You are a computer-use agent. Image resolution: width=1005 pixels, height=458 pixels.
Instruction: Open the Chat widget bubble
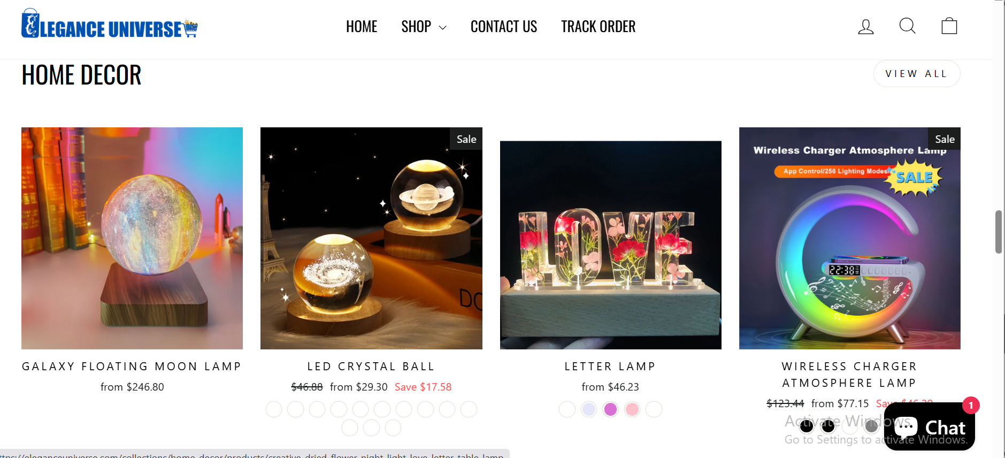[x=929, y=426]
